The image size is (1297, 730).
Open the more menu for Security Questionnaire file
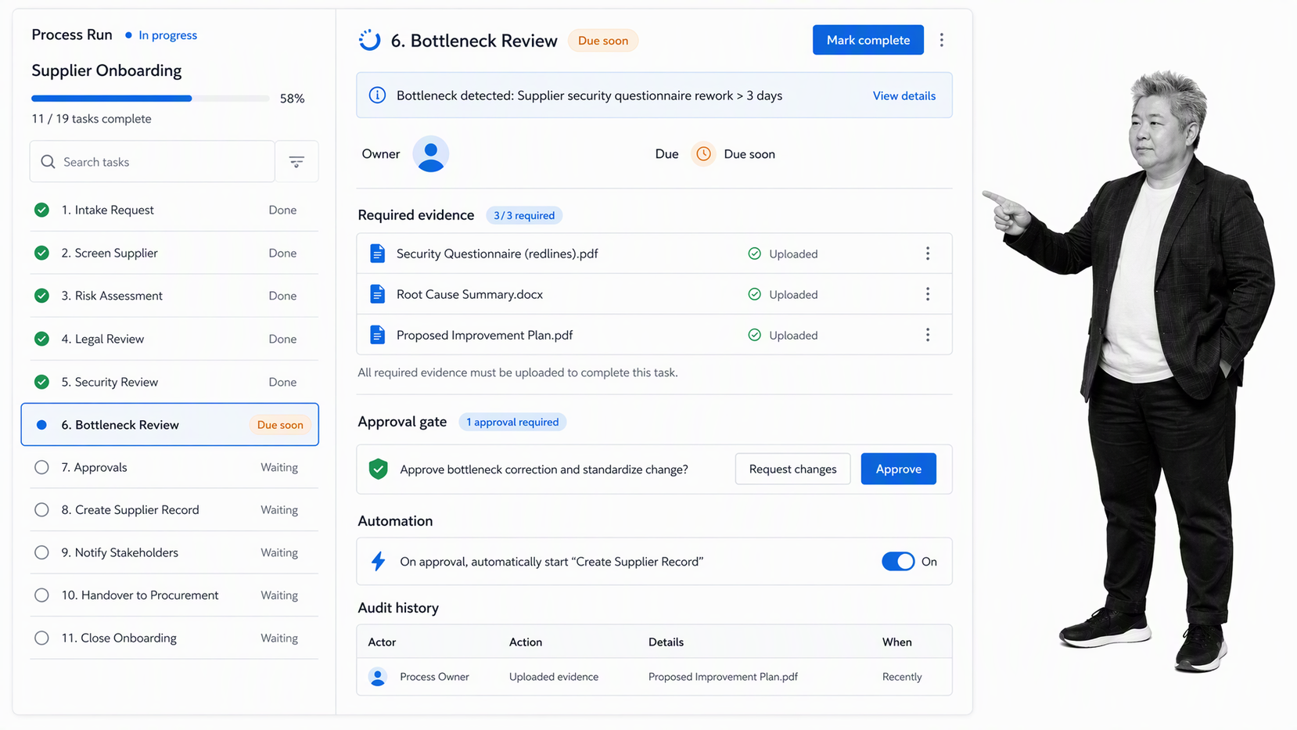[928, 254]
